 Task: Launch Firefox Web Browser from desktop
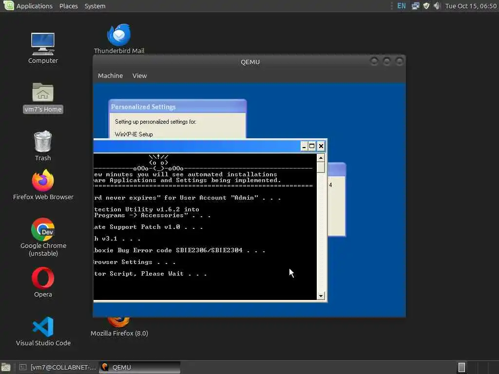point(43,185)
